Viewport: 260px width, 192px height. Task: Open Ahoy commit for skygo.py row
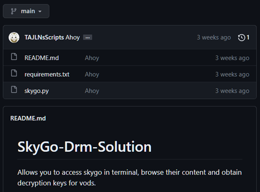click(x=92, y=91)
